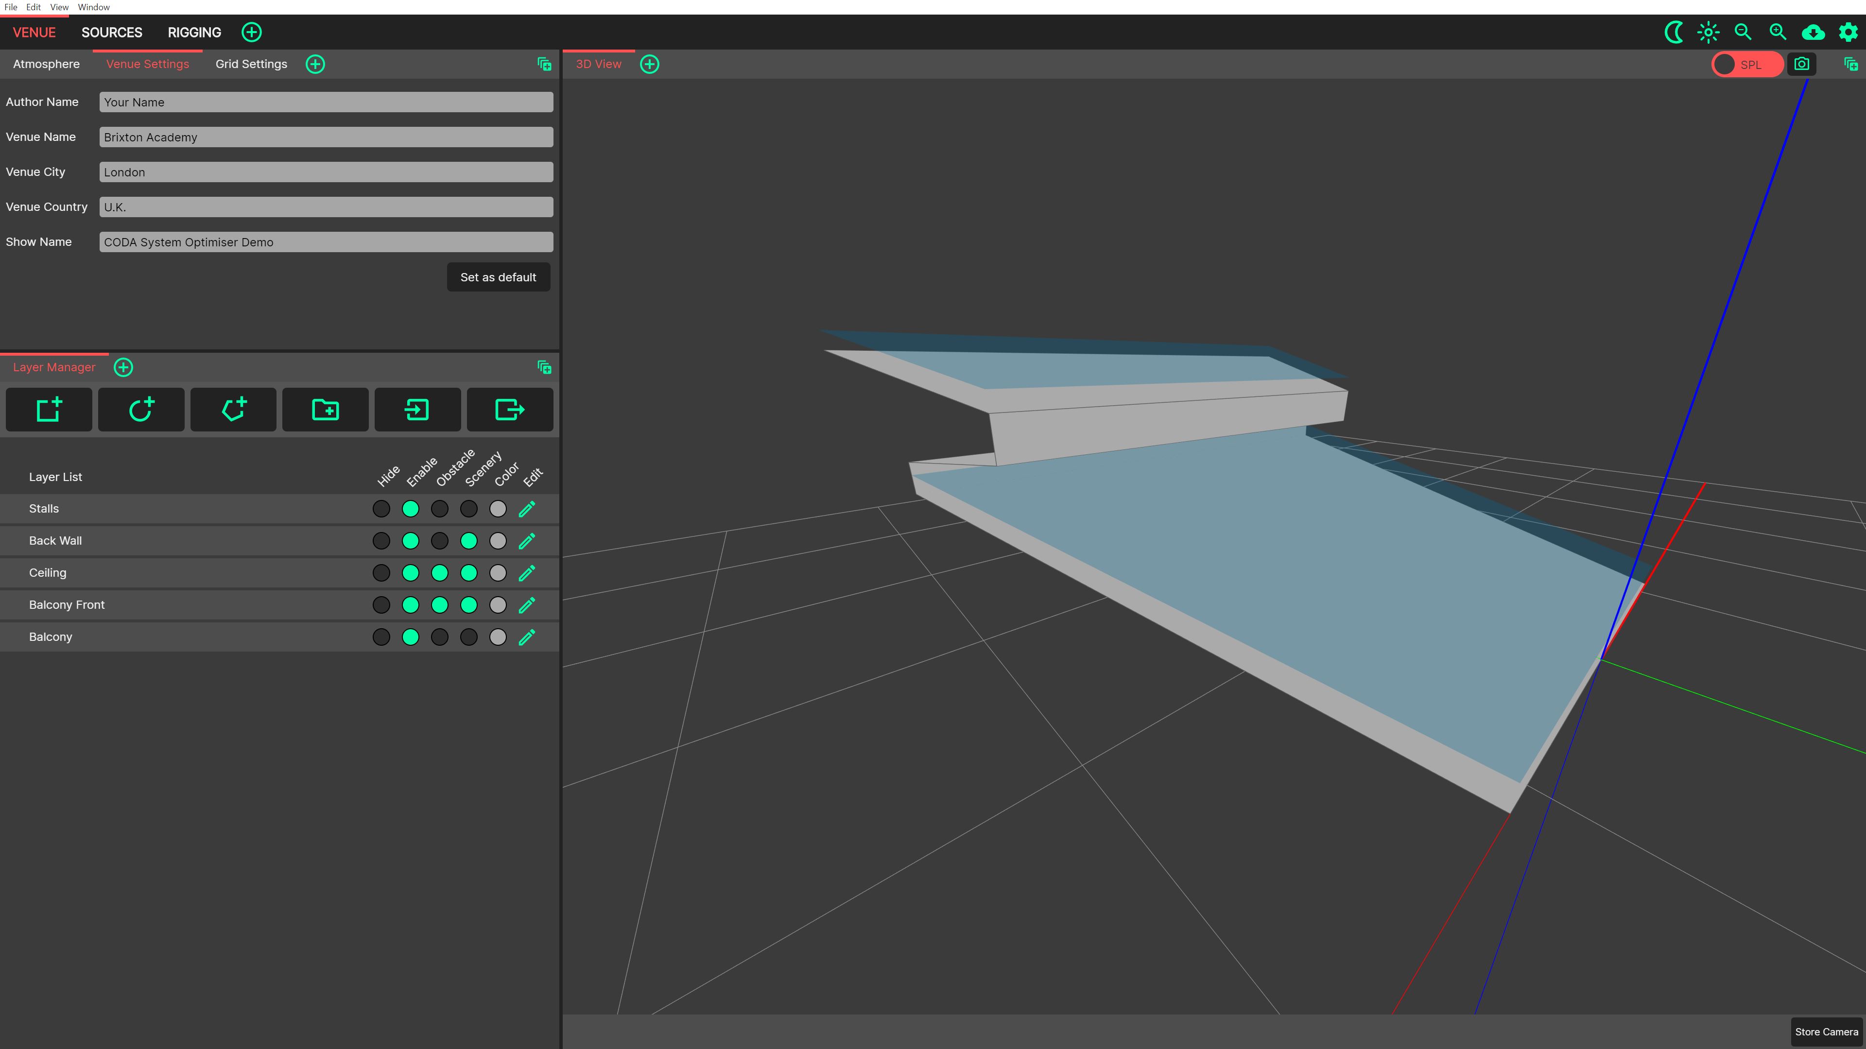
Task: Hide the Stalls layer
Action: pos(381,509)
